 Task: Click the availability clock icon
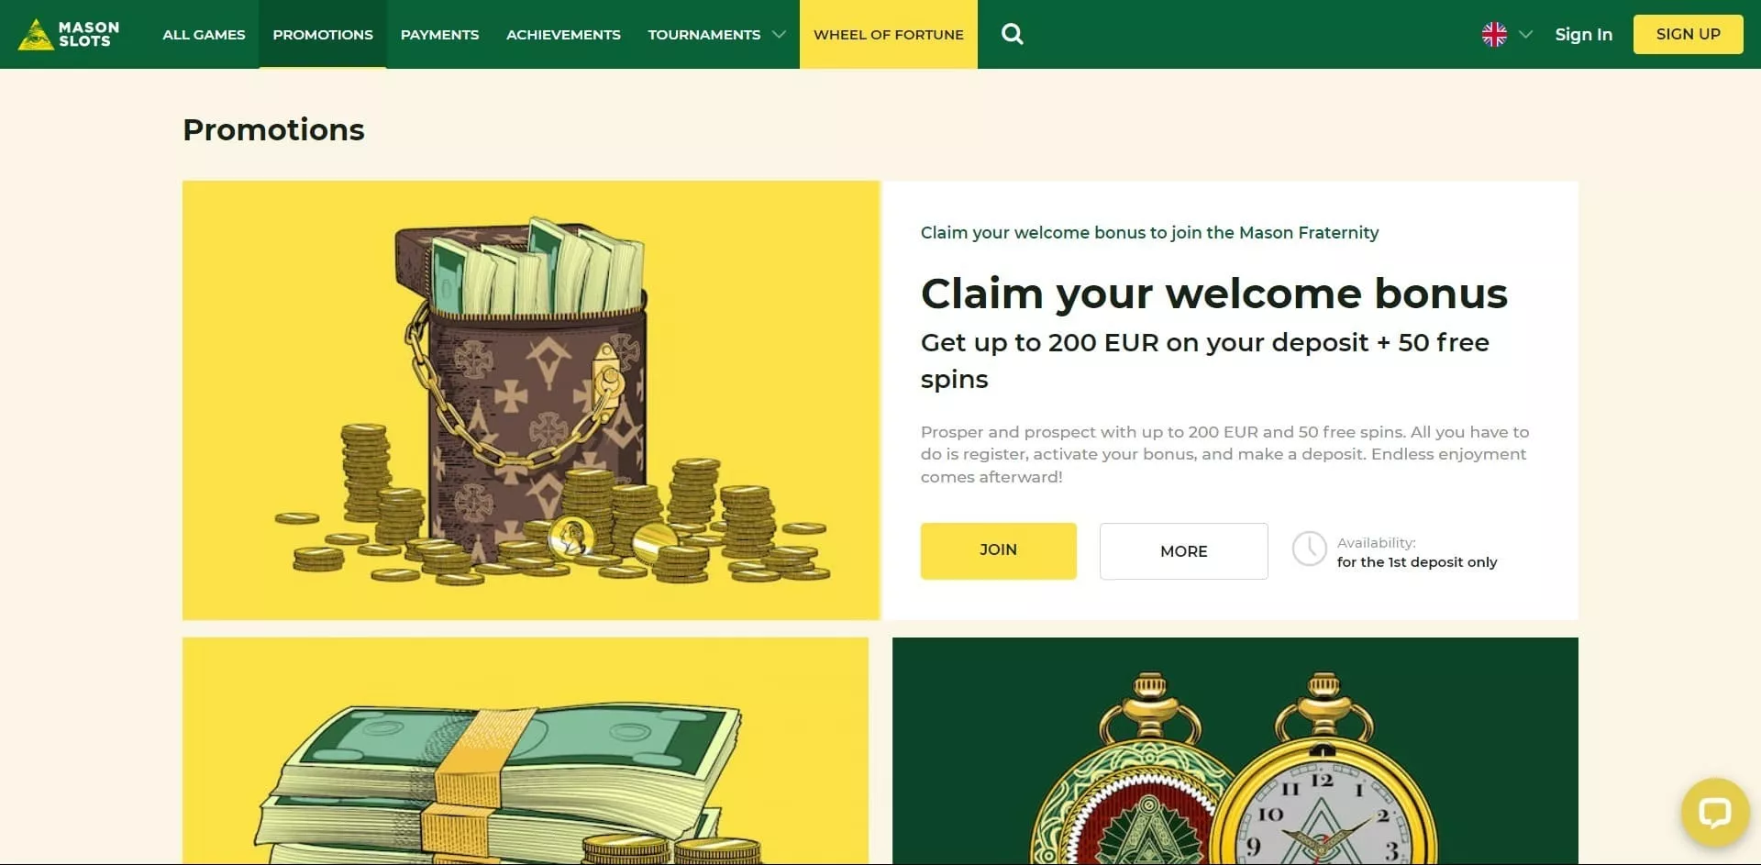click(x=1309, y=549)
